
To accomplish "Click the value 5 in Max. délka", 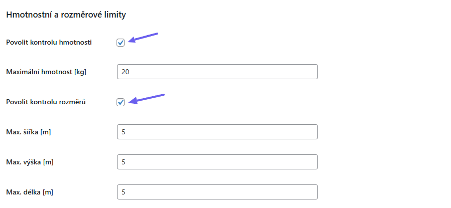I will tap(124, 192).
